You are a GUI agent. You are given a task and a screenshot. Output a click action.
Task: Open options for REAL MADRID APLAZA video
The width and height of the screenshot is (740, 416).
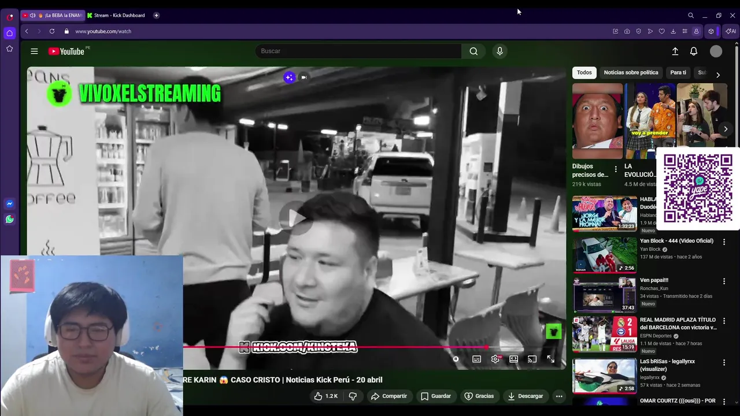[724, 321]
